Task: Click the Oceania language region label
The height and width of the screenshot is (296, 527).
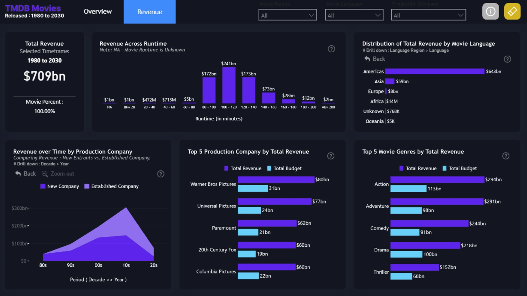Action: (374, 121)
